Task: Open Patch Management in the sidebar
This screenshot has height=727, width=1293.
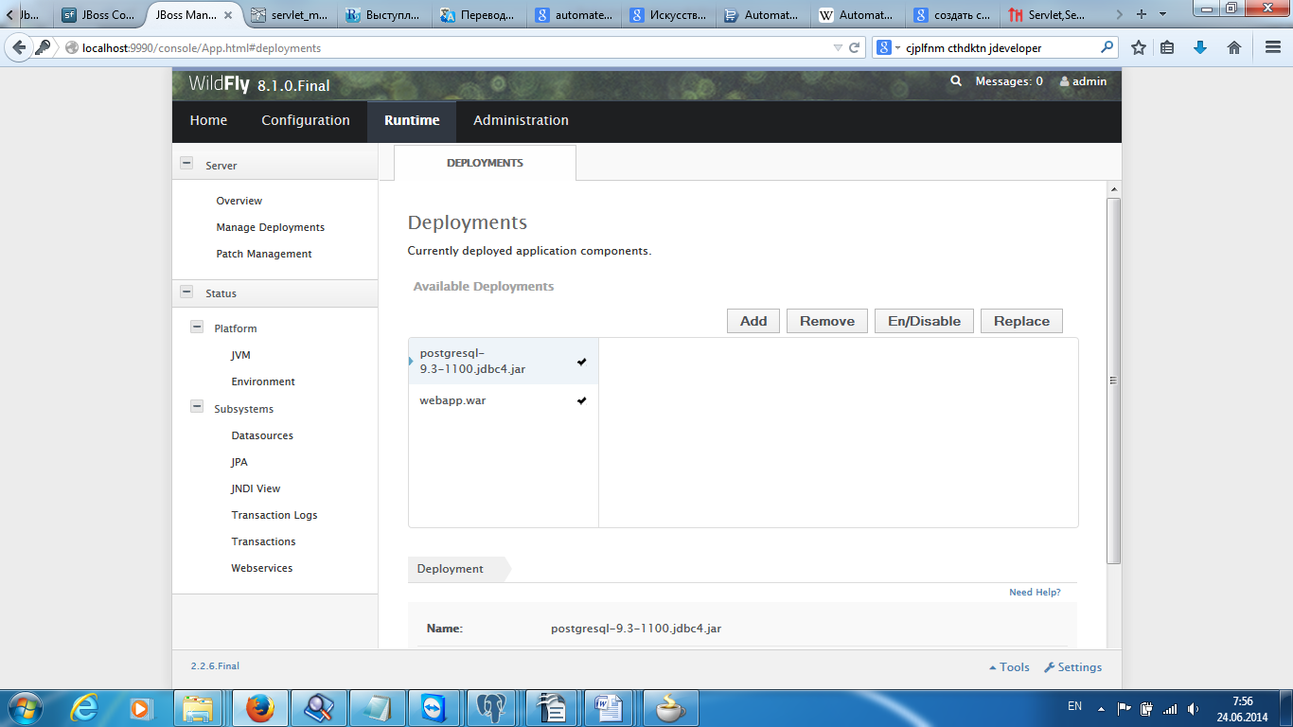Action: (x=263, y=254)
